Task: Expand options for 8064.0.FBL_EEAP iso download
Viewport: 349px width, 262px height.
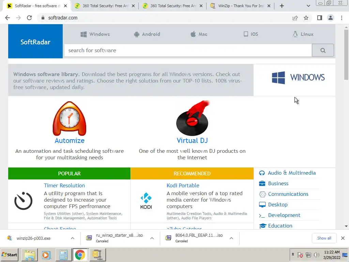Action: coord(231,238)
